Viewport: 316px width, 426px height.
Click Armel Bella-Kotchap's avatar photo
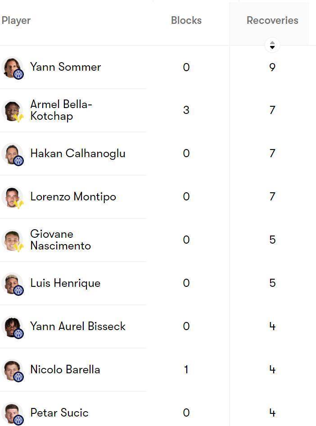12,111
